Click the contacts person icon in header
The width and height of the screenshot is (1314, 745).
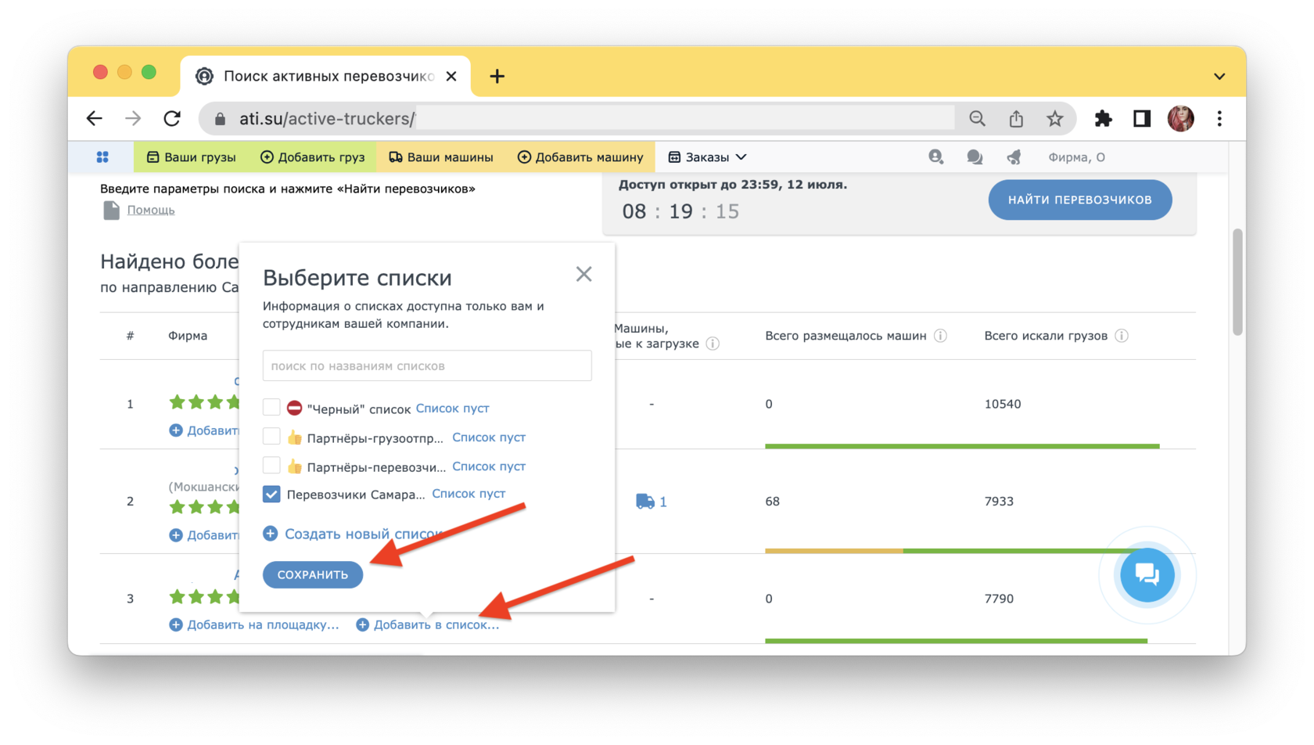935,157
